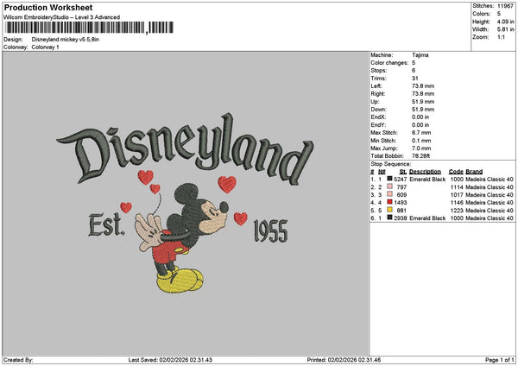This screenshot has width=518, height=366.
Task: Click the 'Color changes:' label
Action: pyautogui.click(x=389, y=63)
